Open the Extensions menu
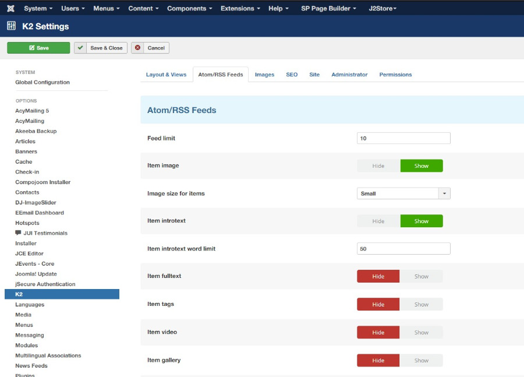524x377 pixels. point(240,8)
